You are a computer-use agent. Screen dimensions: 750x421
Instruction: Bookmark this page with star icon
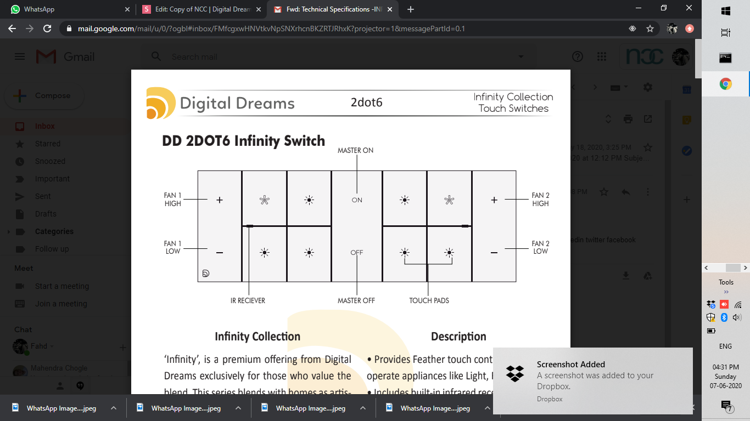(650, 29)
